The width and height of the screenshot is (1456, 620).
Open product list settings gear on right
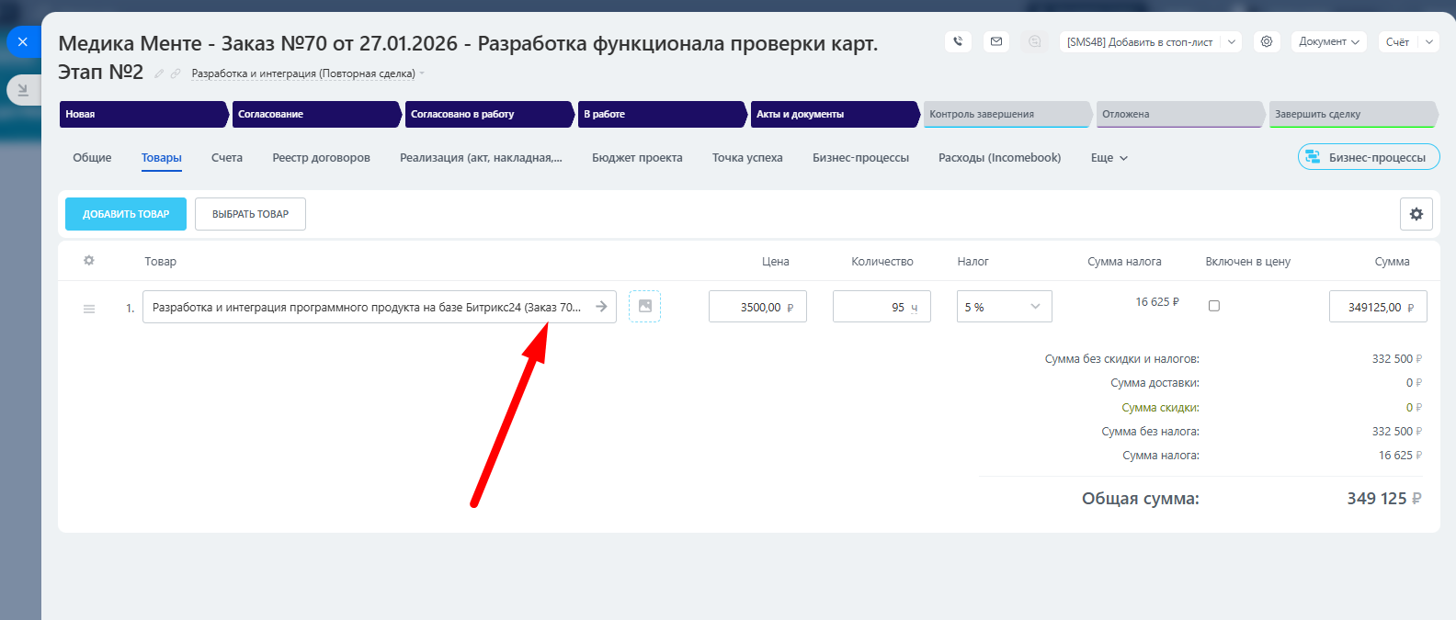coord(1416,214)
